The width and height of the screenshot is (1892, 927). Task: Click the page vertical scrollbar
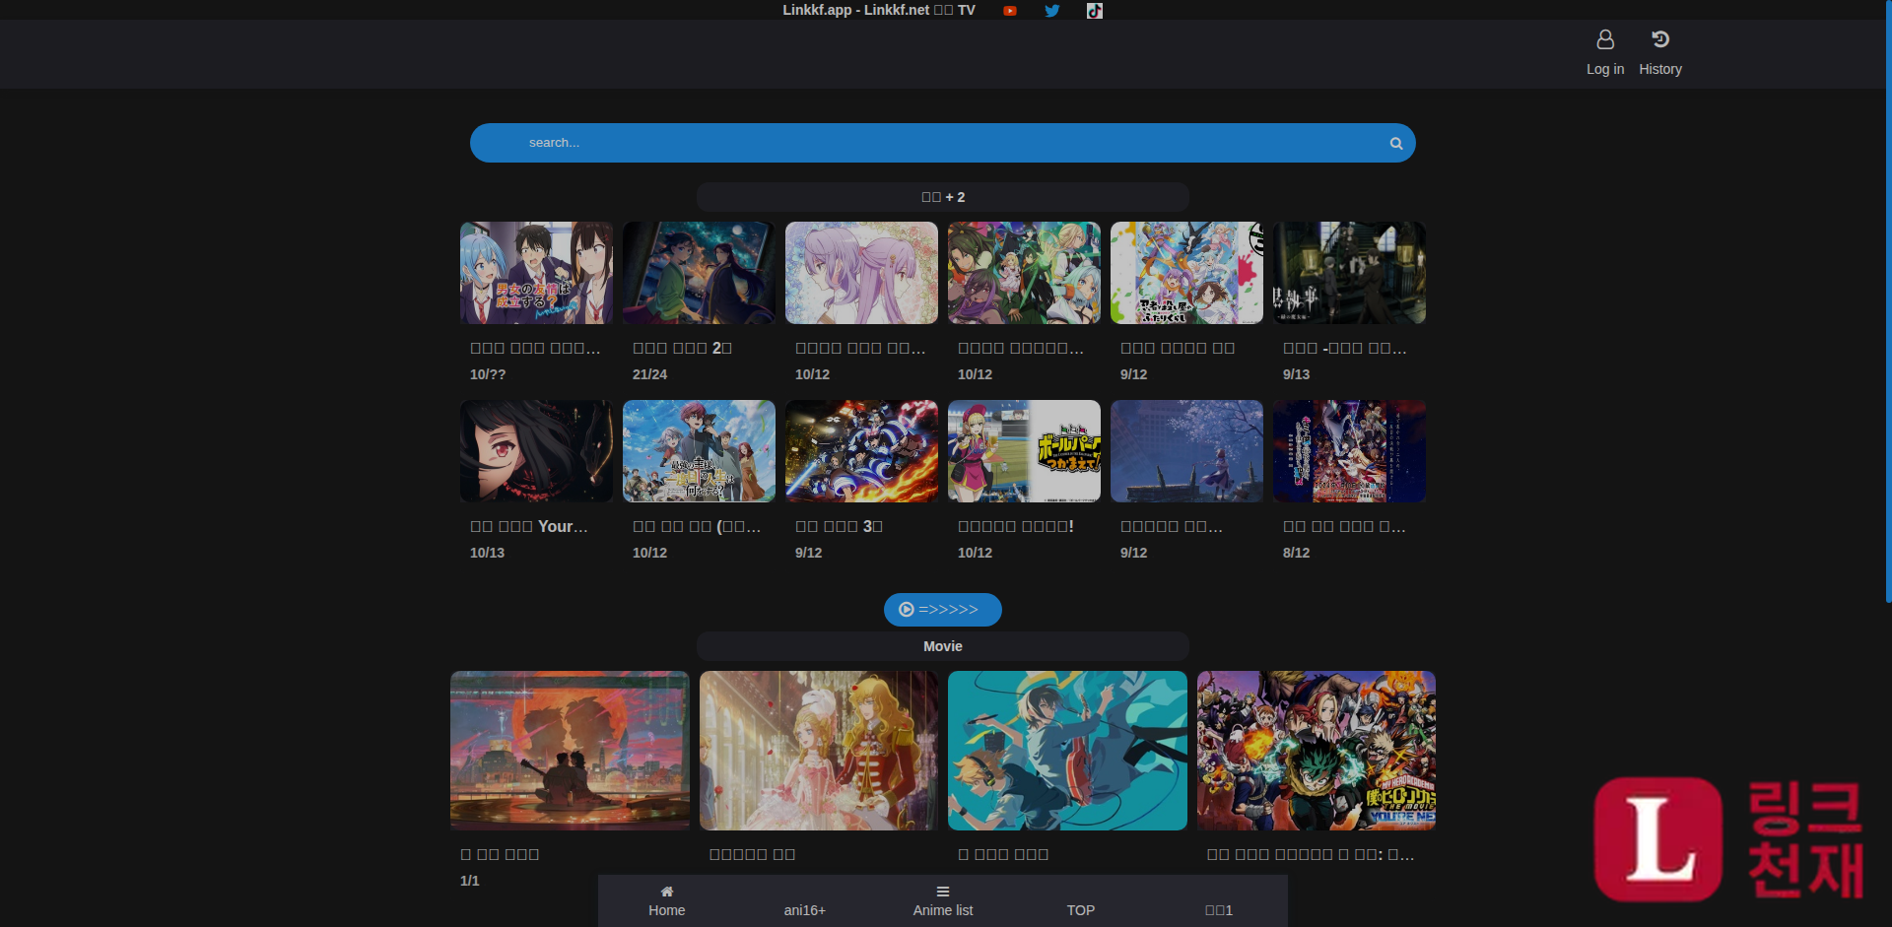pyautogui.click(x=1888, y=300)
